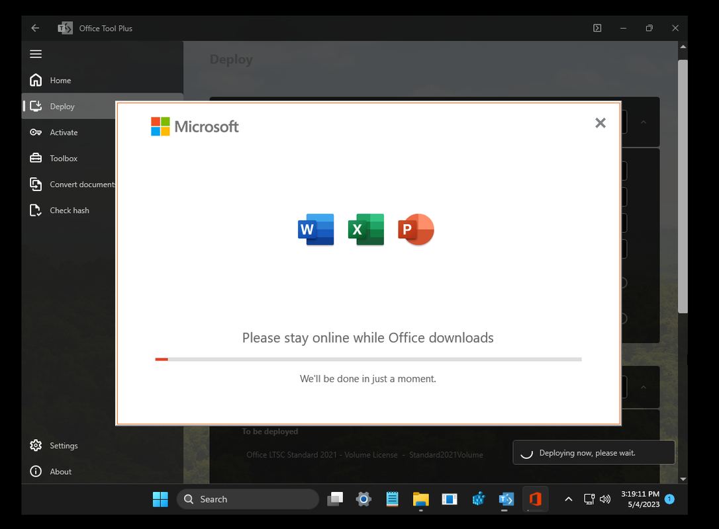Click the PowerPoint icon in installer
This screenshot has height=529, width=719.
pyautogui.click(x=416, y=229)
